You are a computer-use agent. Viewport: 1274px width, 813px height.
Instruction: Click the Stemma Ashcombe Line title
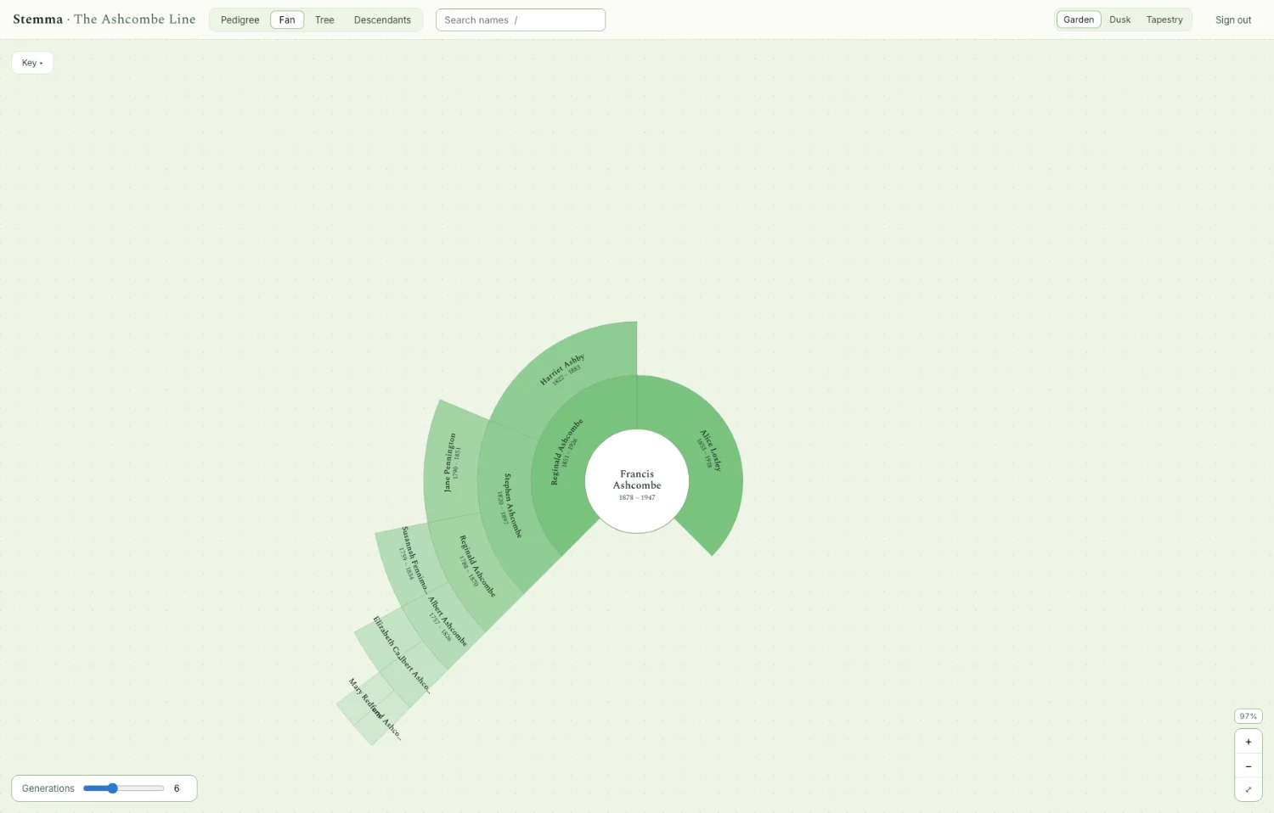104,19
